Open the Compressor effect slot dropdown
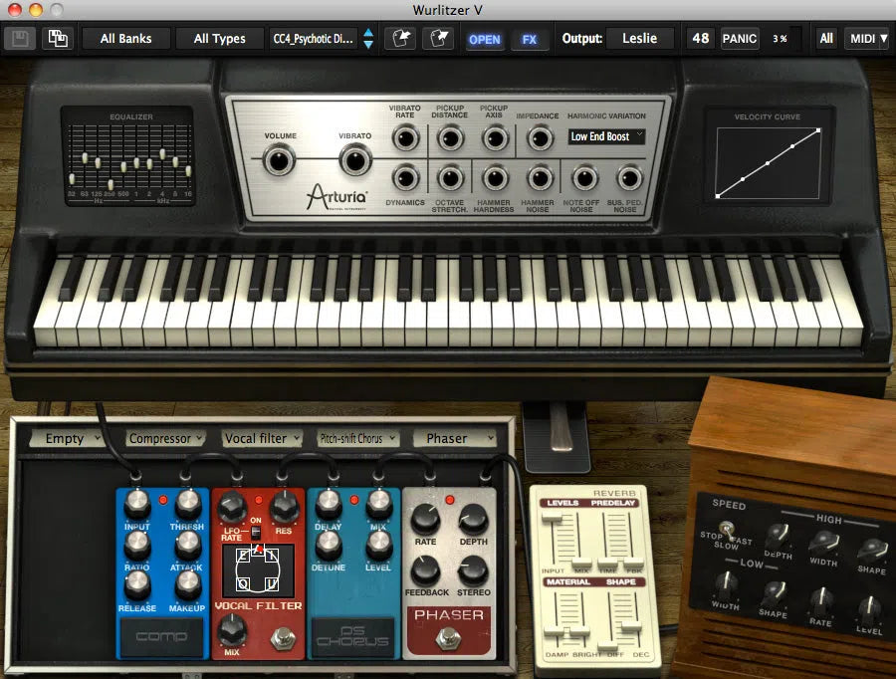Screen dimensions: 896x679 coord(166,438)
